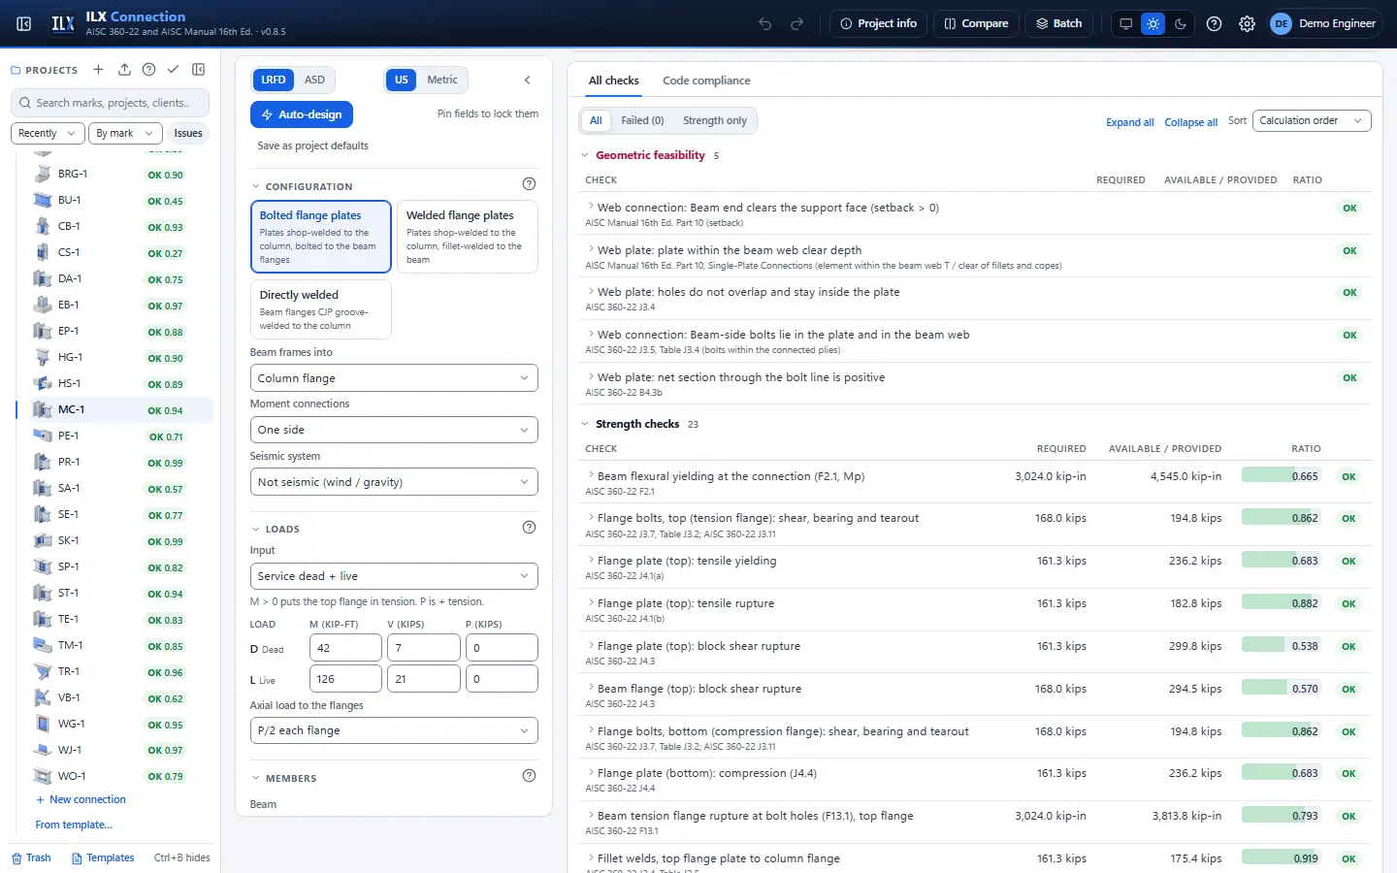1397x873 pixels.
Task: Switch to system theme monitor icon
Action: [1125, 23]
